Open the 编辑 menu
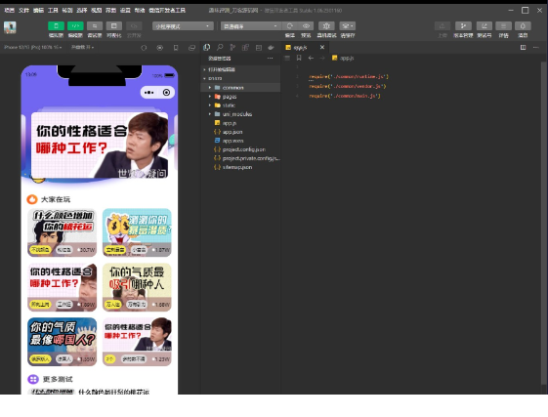Image resolution: width=548 pixels, height=417 pixels. pyautogui.click(x=38, y=10)
